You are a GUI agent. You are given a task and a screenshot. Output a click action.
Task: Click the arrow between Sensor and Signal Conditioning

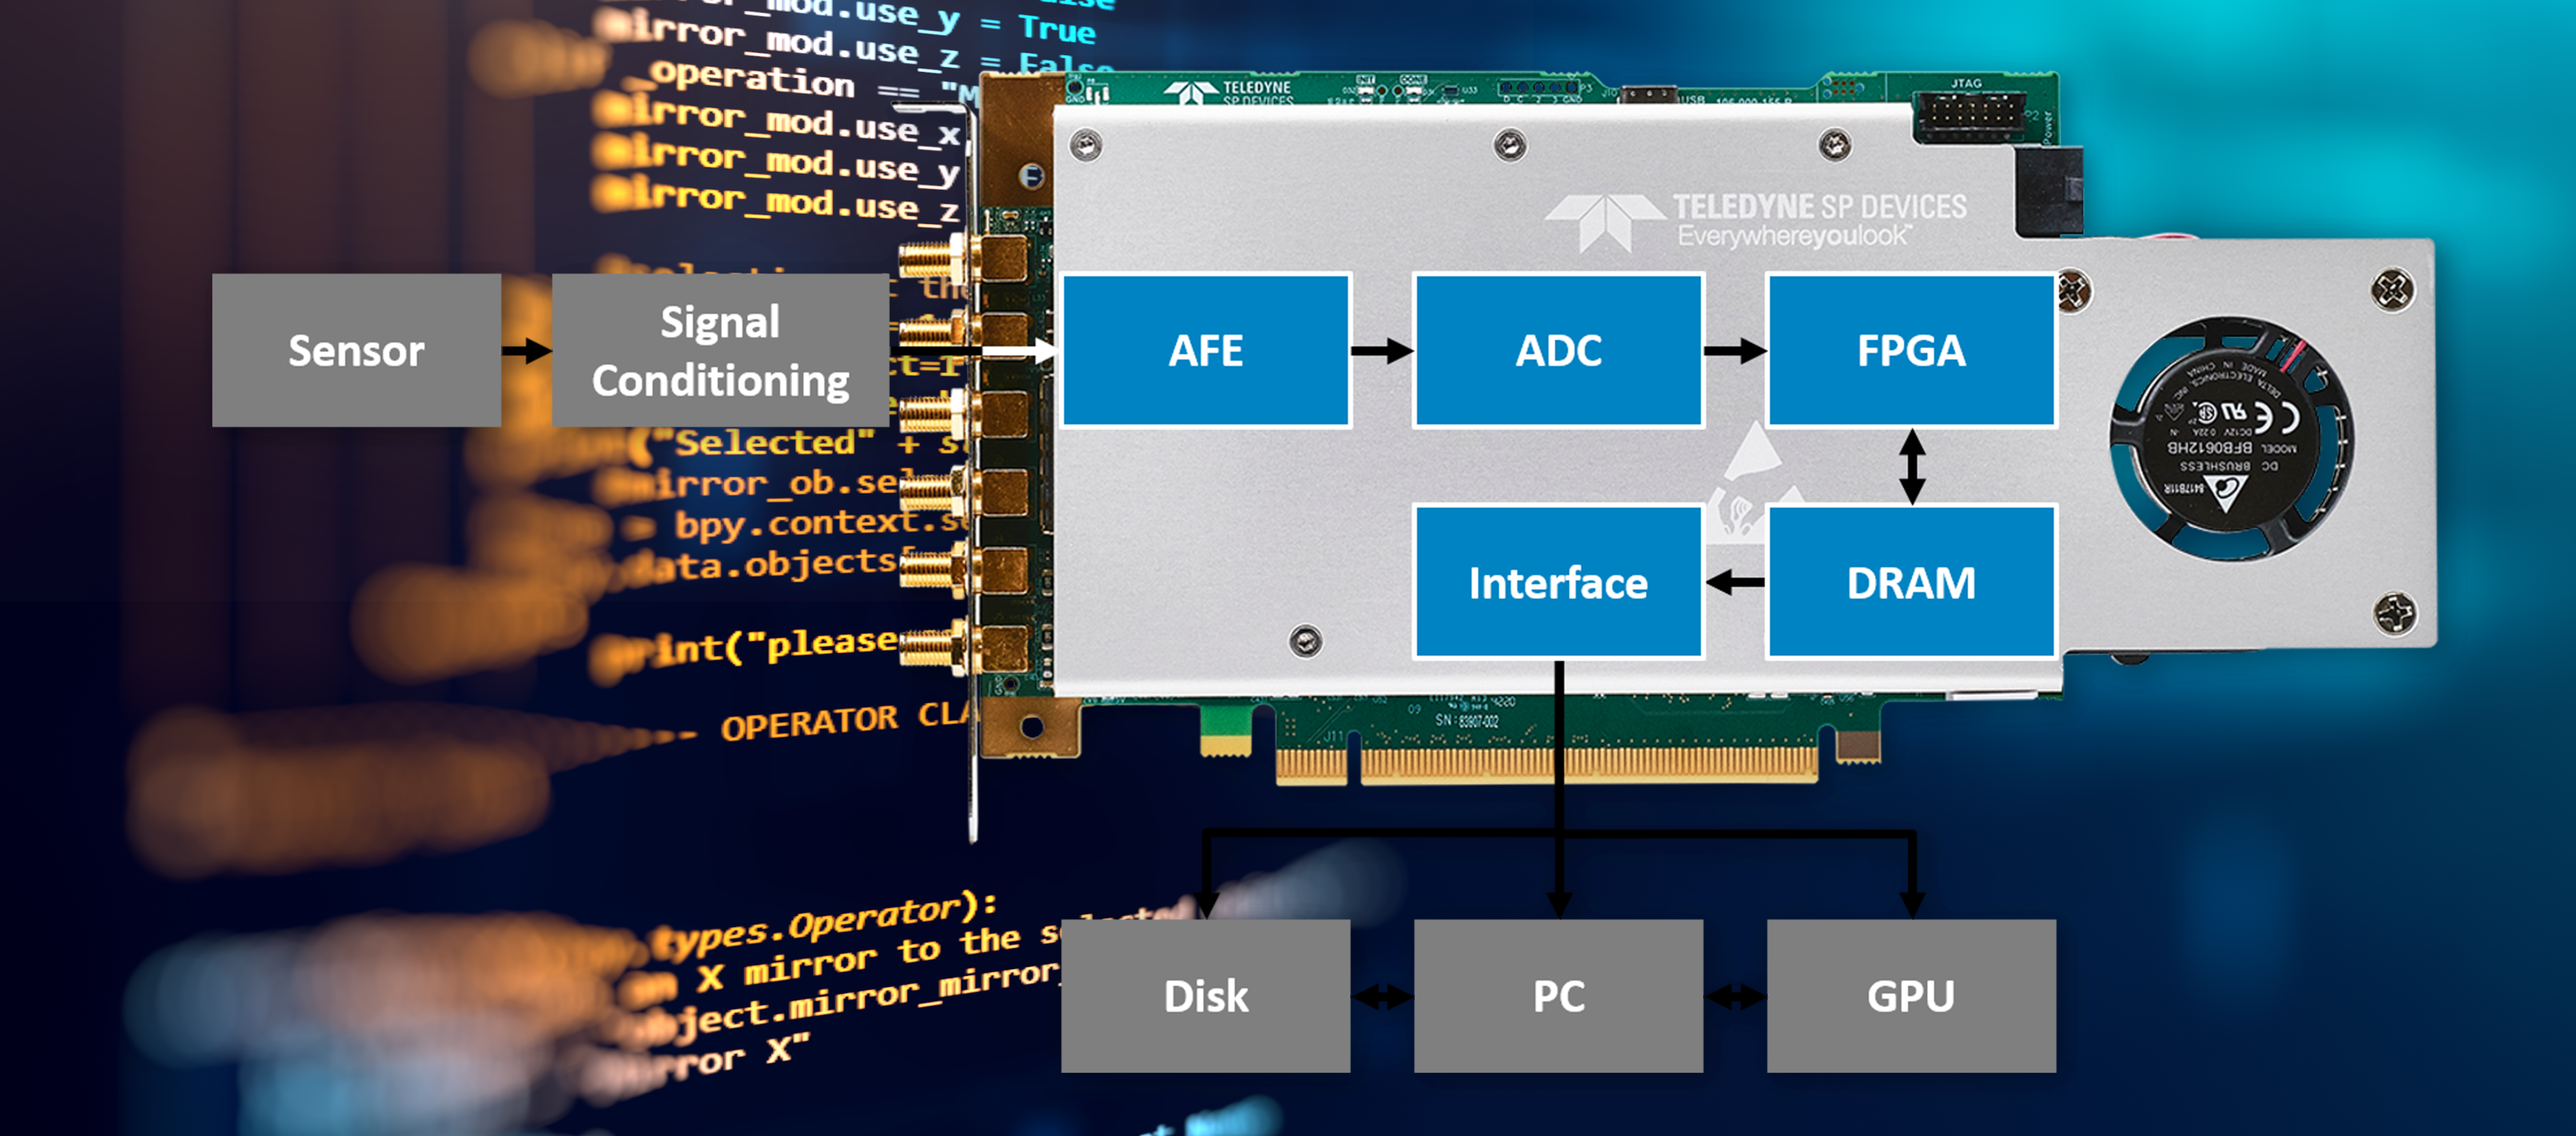[x=526, y=351]
